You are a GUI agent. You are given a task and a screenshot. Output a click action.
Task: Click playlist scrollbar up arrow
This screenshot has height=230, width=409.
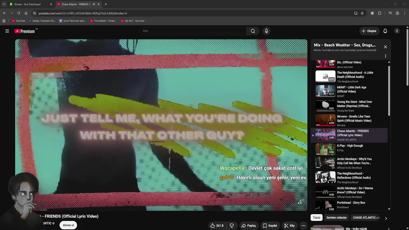coord(389,62)
